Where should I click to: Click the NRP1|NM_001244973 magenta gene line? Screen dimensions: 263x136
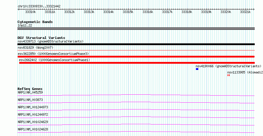pos(136,110)
